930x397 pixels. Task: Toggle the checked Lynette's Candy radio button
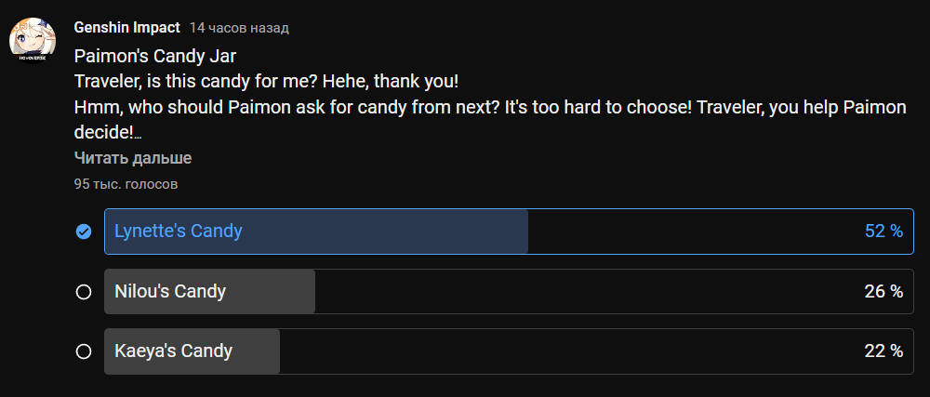[84, 232]
